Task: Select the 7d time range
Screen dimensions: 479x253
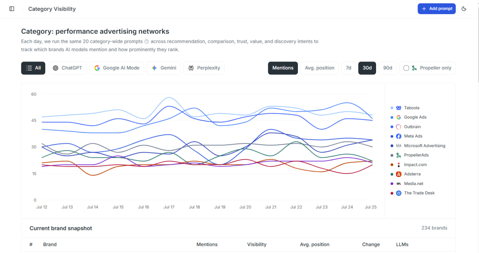Action: click(348, 68)
